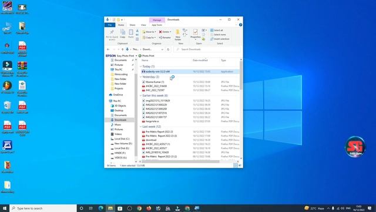Open Firefox from taskbar

coord(149,208)
